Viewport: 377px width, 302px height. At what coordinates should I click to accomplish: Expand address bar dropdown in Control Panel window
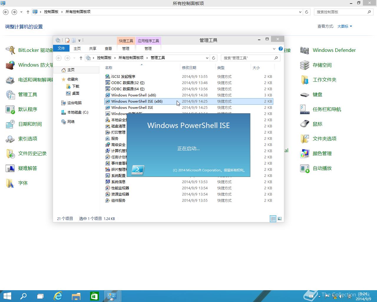tap(300, 12)
